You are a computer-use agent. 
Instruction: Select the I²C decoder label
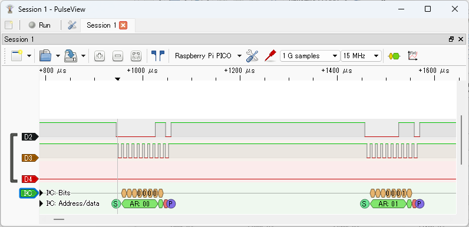tap(29, 193)
